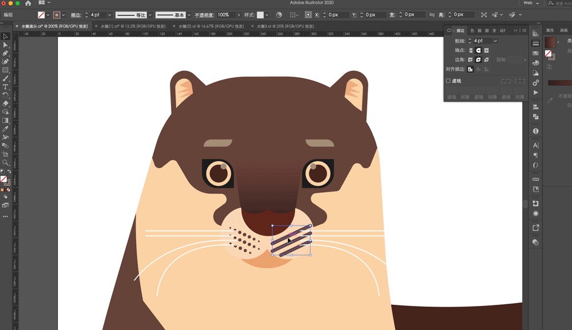This screenshot has width=572, height=330.
Task: Open the 基本 brush definition dropdown
Action: pos(189,15)
